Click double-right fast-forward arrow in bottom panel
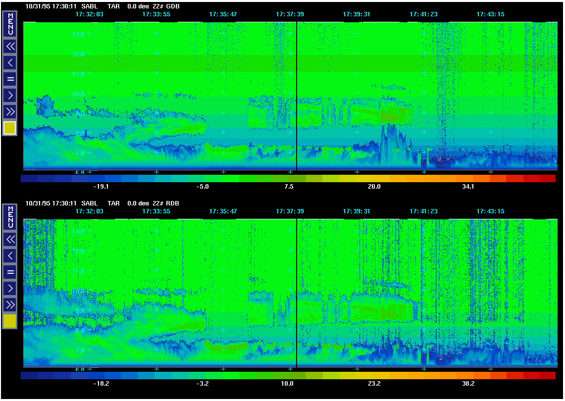565x401 pixels. (10, 304)
